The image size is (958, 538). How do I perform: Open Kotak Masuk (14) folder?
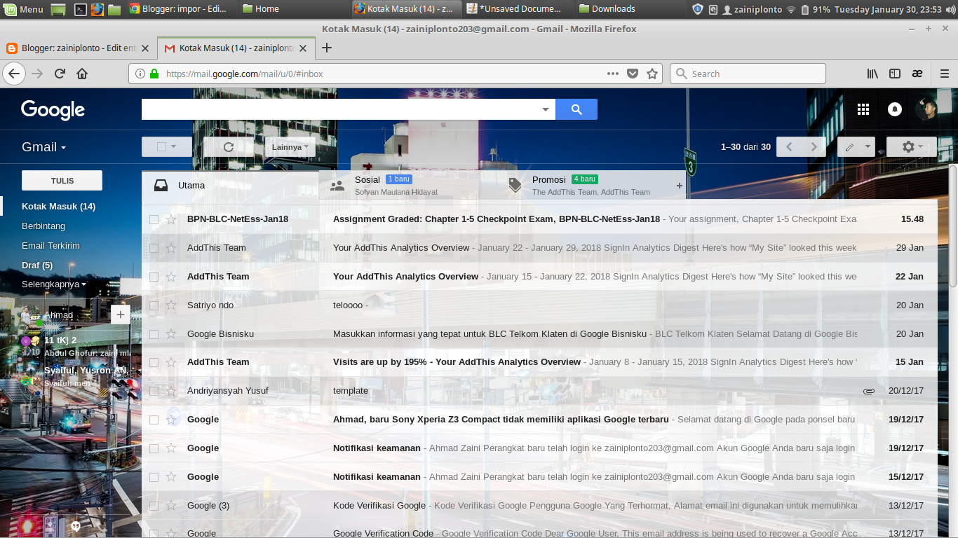coord(59,207)
